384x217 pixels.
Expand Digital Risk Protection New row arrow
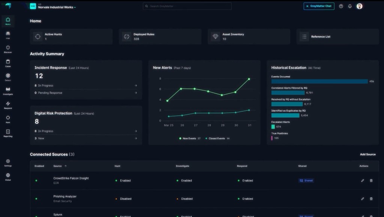pos(136,138)
